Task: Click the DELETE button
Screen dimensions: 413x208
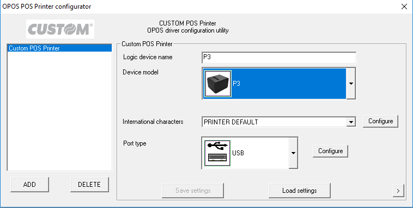Action: tap(89, 184)
